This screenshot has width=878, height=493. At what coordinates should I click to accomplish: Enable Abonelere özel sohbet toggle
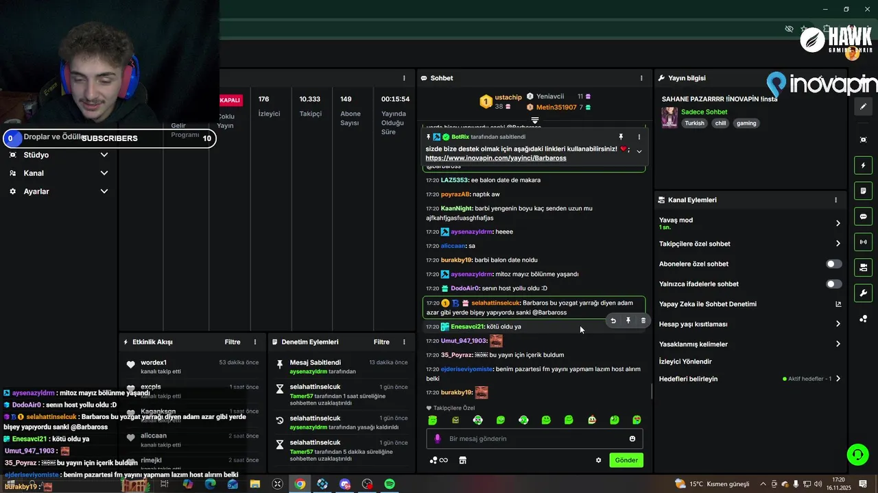833,264
